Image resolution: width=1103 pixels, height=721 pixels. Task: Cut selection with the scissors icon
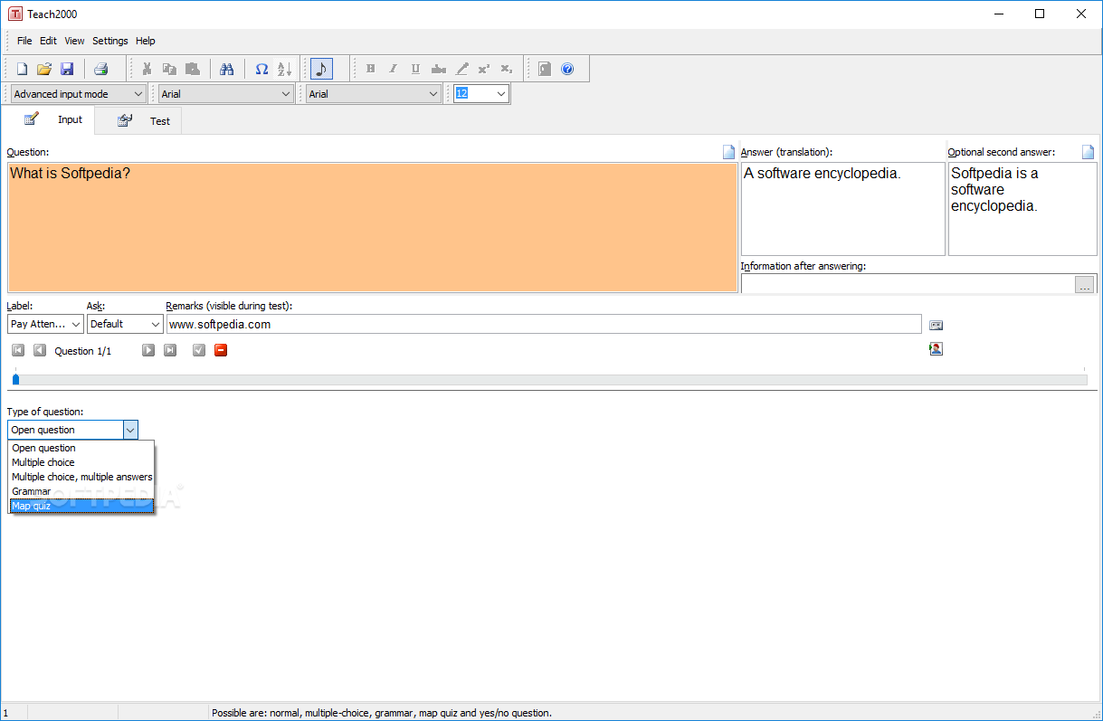[x=146, y=69]
